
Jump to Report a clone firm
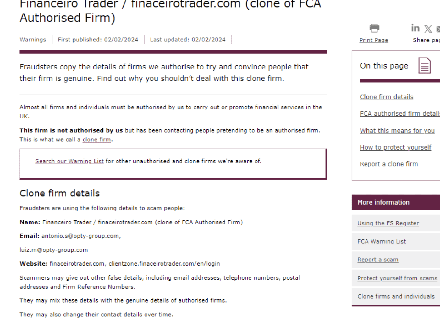(389, 164)
